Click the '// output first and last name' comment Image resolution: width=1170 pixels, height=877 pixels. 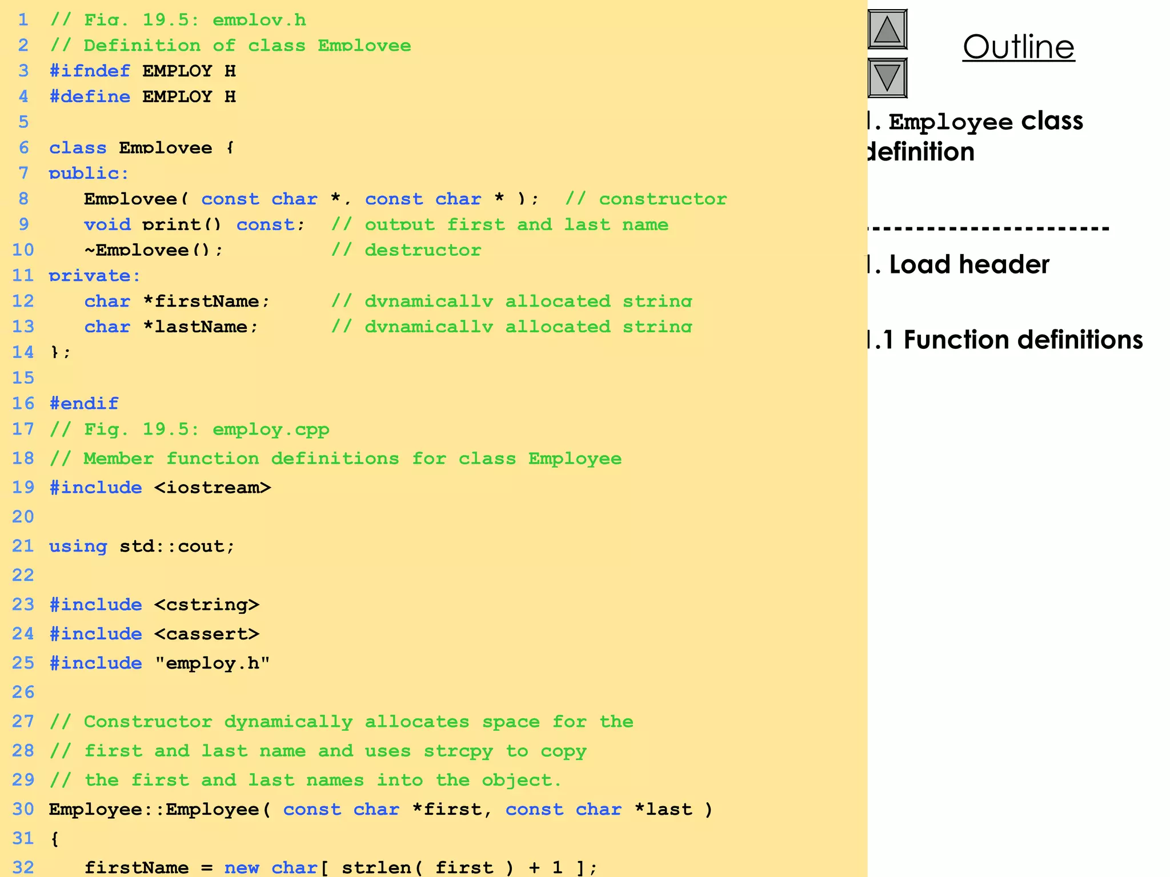[500, 224]
